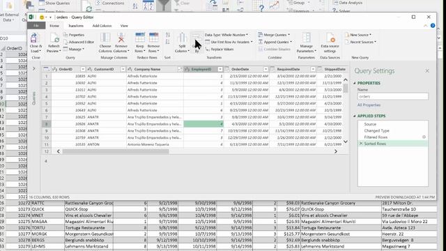Viewport: 446px width, 251px height.
Task: Open the New Source dropdown
Action: pos(358,35)
